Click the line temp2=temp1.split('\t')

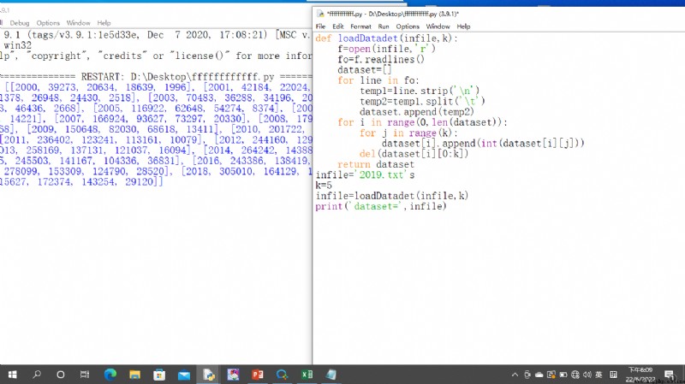pyautogui.click(x=422, y=101)
